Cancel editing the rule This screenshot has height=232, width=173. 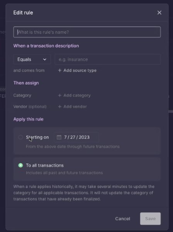122,219
